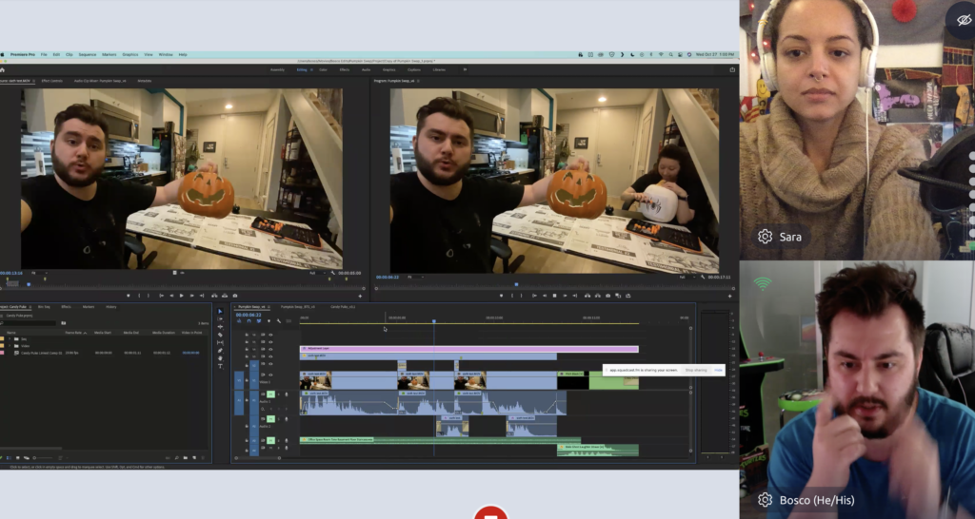
Task: Select the Type tool
Action: coord(220,366)
